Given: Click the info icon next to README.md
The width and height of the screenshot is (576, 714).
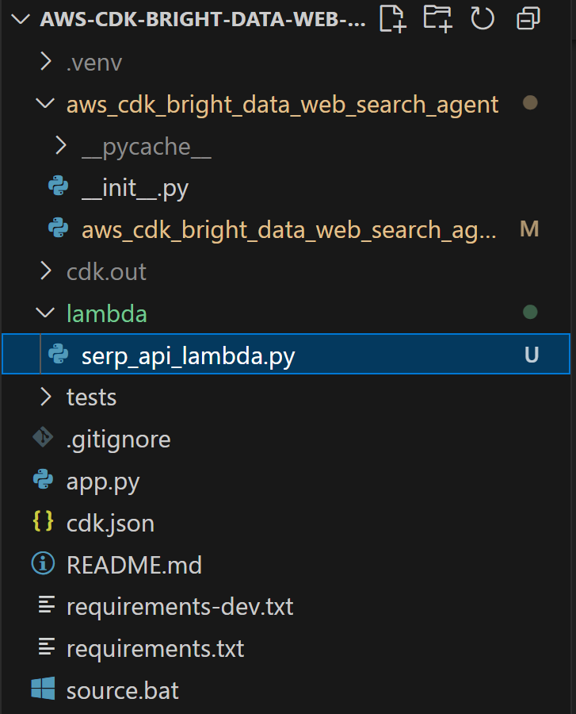Looking at the screenshot, I should pos(45,564).
